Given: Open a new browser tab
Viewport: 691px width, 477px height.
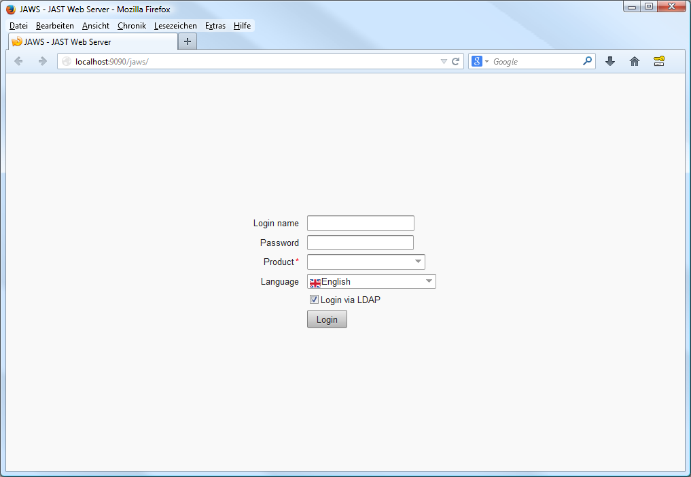Looking at the screenshot, I should (187, 41).
